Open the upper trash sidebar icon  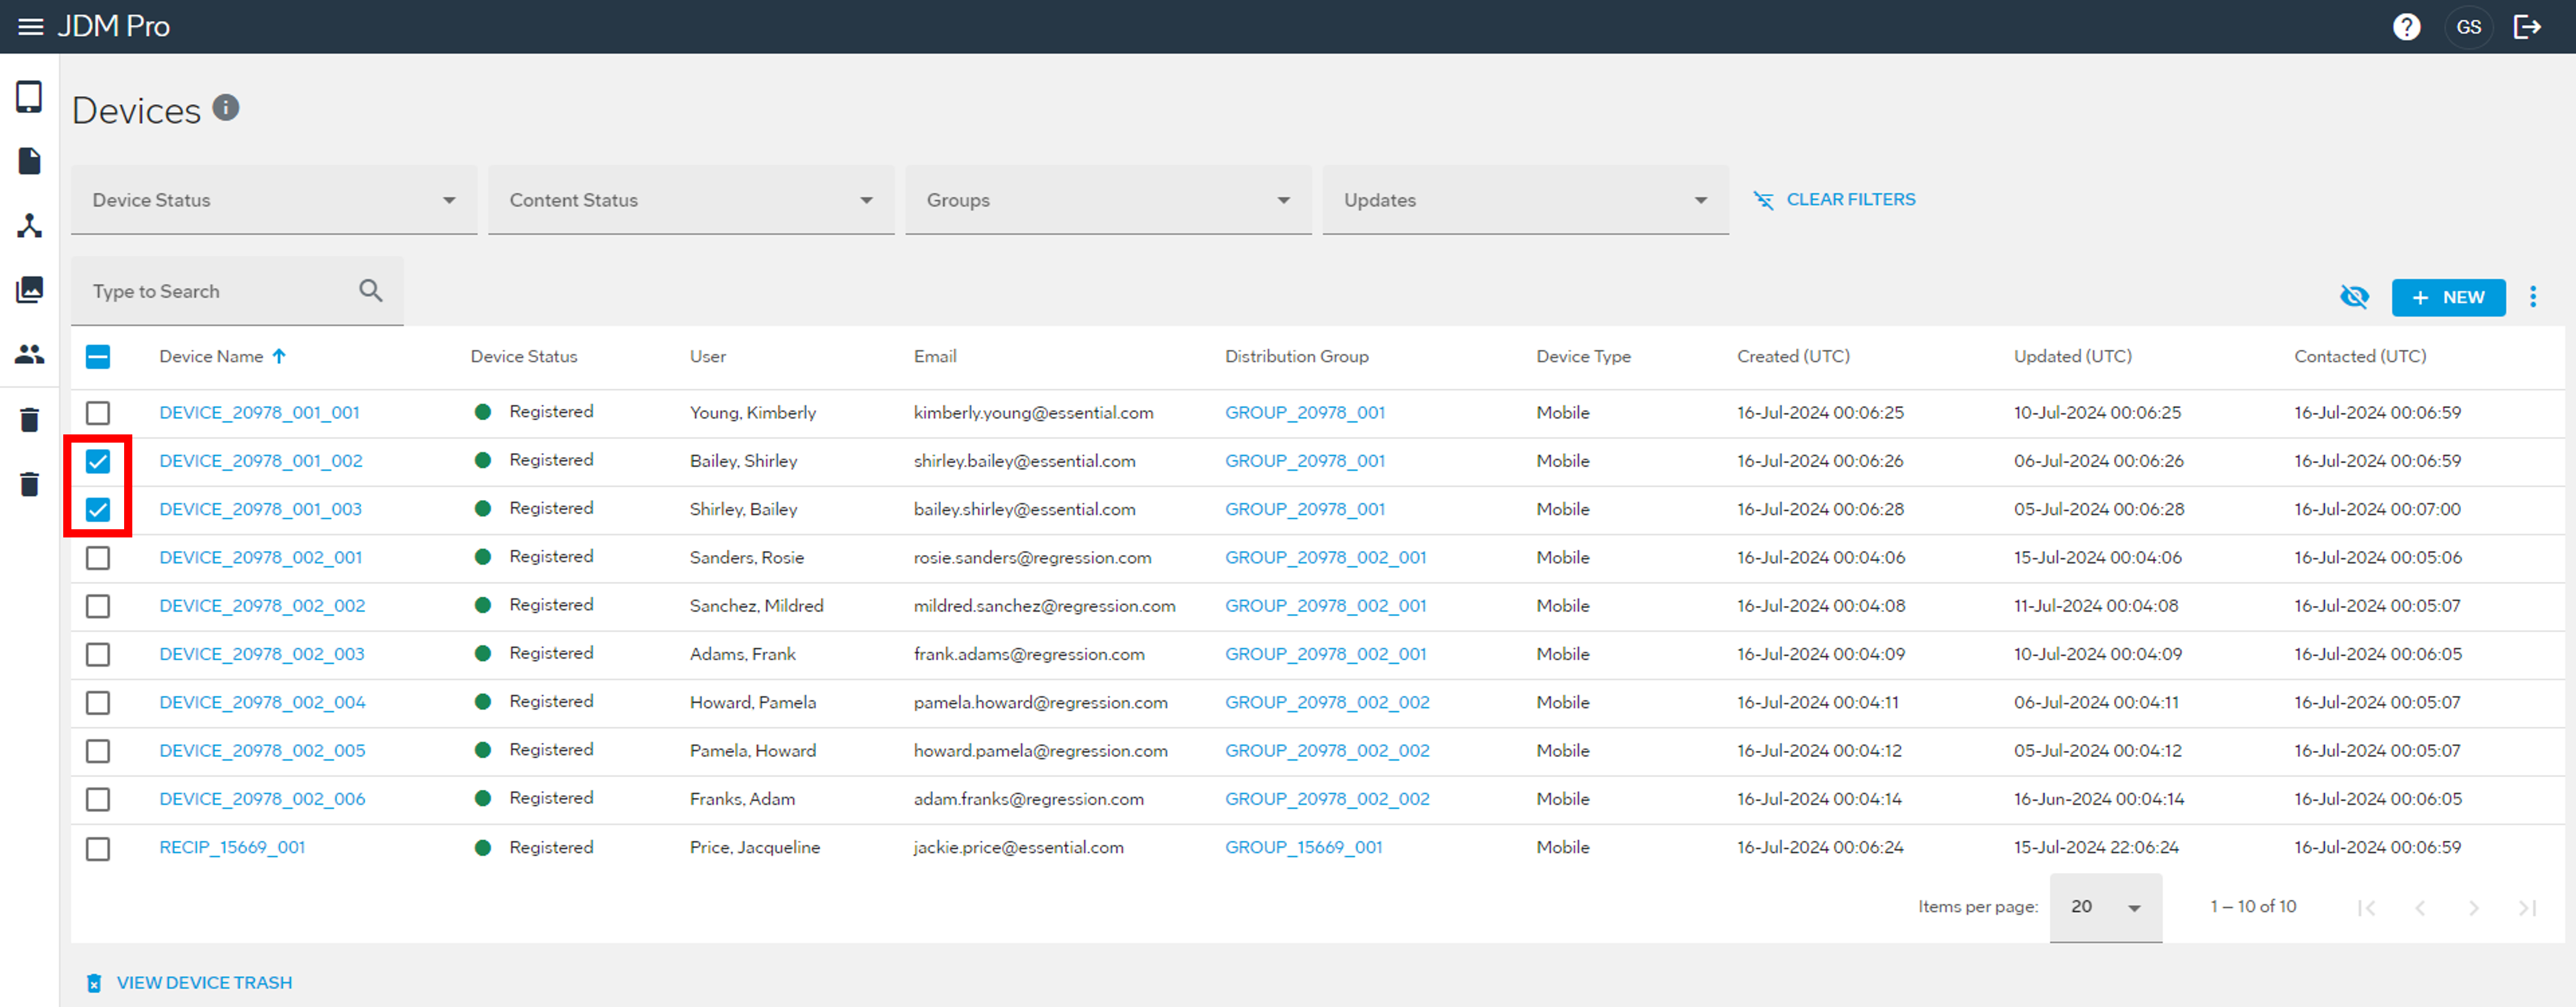(x=29, y=420)
